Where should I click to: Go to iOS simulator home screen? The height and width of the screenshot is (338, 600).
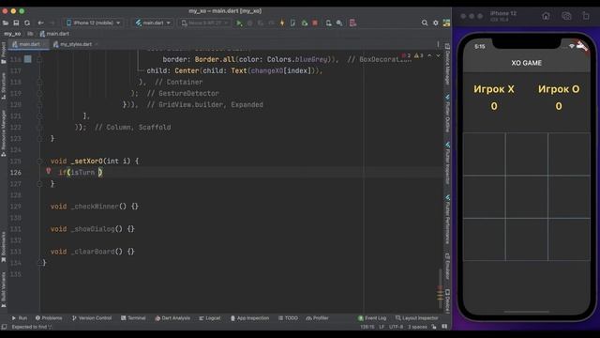(546, 16)
